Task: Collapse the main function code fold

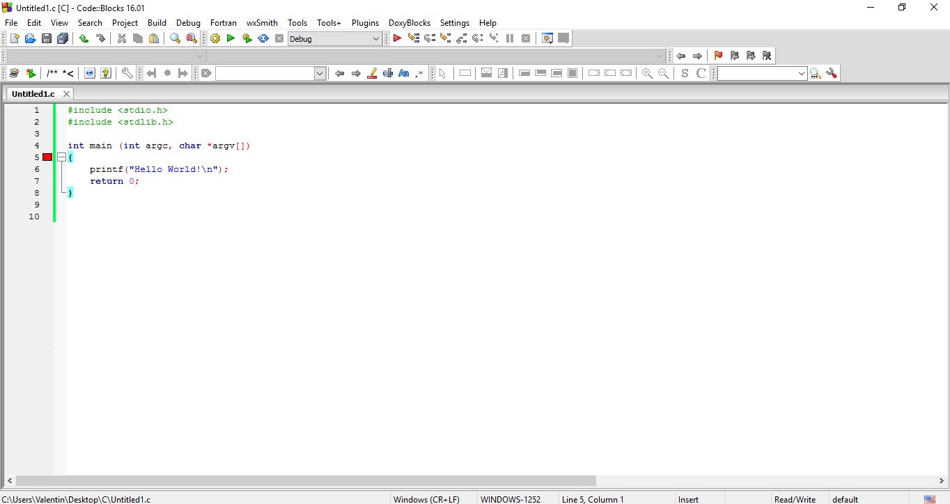Action: click(61, 157)
